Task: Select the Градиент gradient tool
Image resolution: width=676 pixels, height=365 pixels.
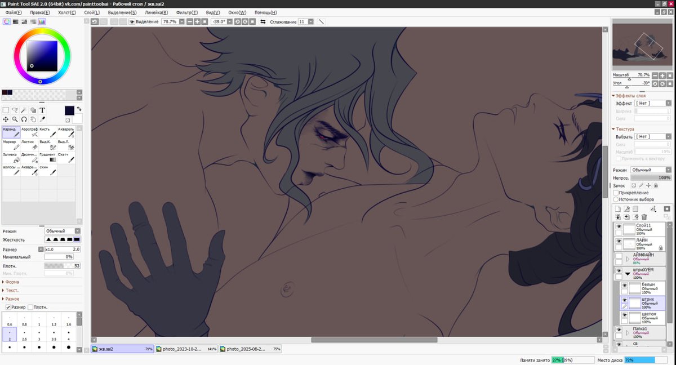Action: tap(48, 158)
